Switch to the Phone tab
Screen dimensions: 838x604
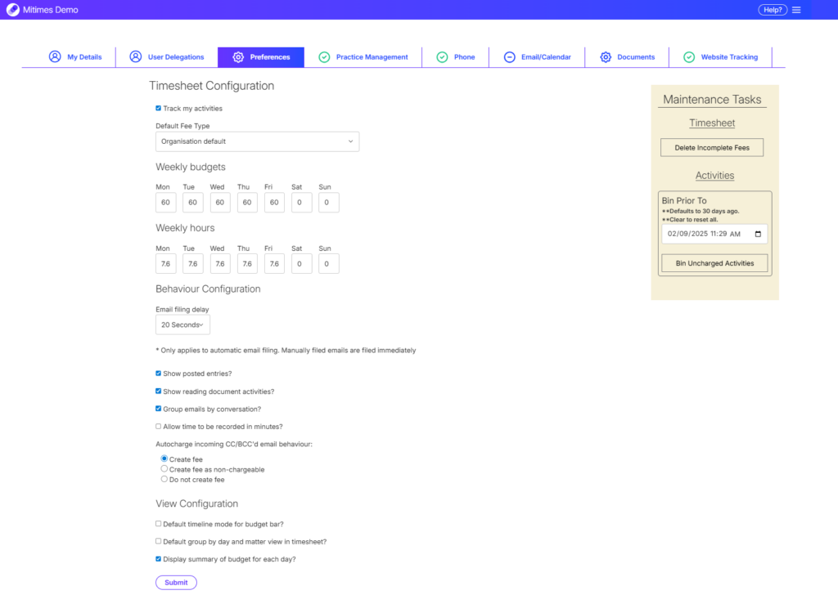click(x=455, y=57)
